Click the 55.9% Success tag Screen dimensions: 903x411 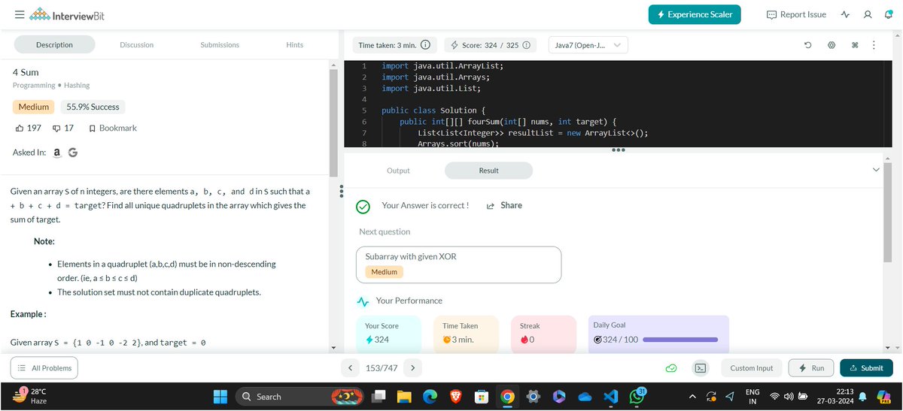point(93,107)
